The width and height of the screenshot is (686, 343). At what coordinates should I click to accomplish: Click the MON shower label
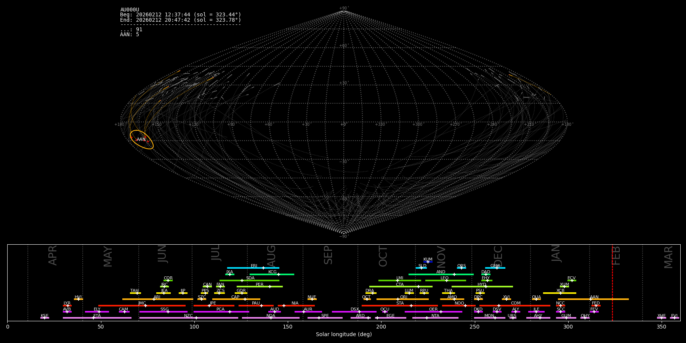tap(489, 316)
